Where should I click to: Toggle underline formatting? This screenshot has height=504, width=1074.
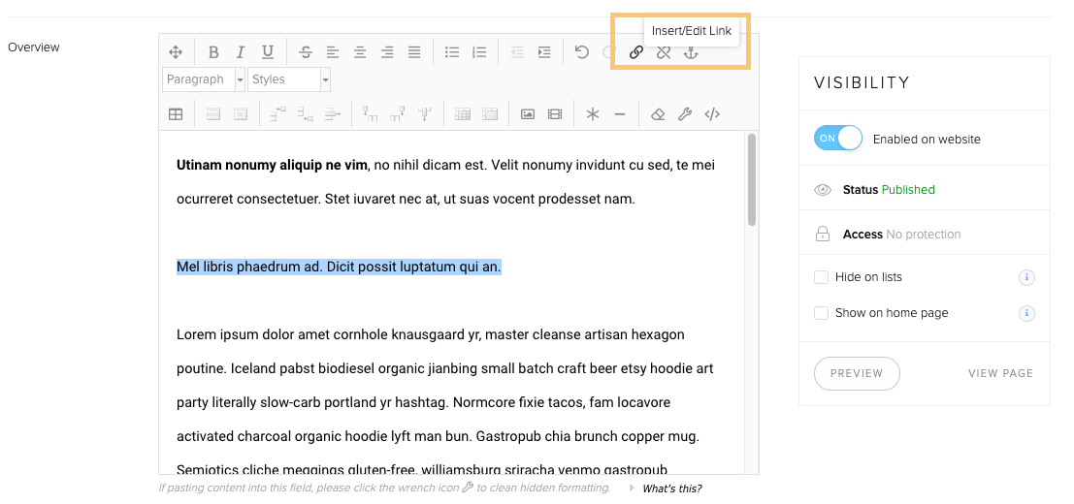point(268,52)
